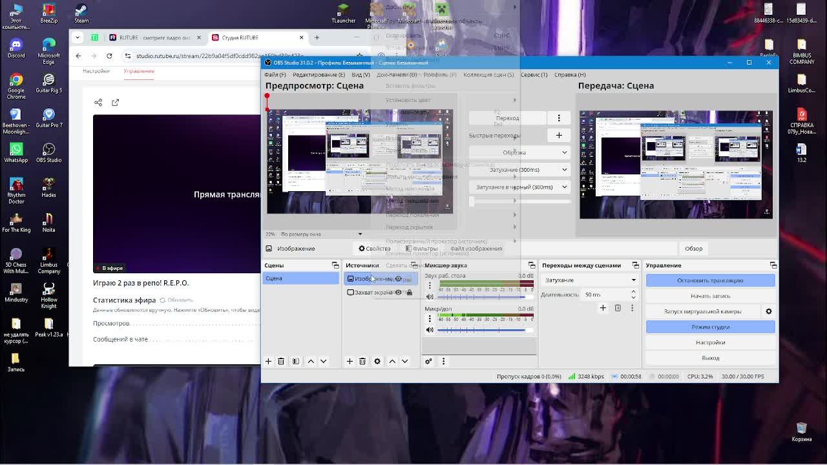Mute the Звук раб. стола audio track
Screen dimensions: 827x465
click(x=430, y=296)
